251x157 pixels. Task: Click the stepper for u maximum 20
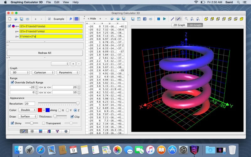point(79,87)
